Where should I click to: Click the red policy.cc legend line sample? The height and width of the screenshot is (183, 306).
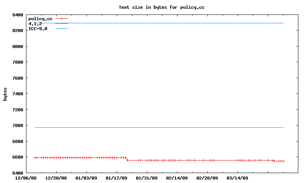tap(62, 19)
